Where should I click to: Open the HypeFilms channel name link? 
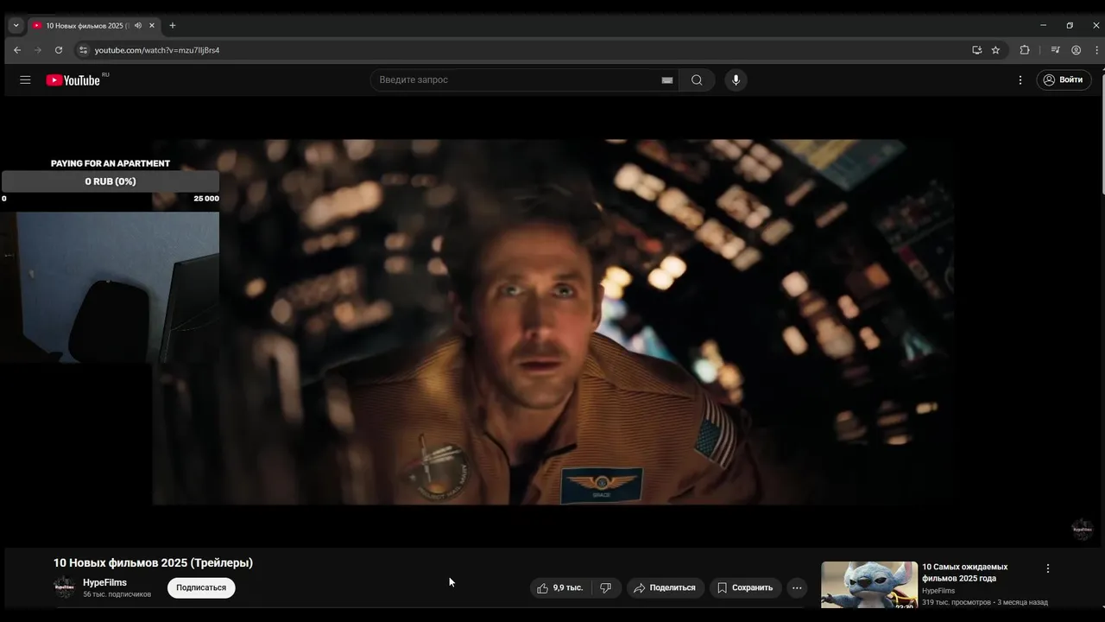tap(104, 582)
